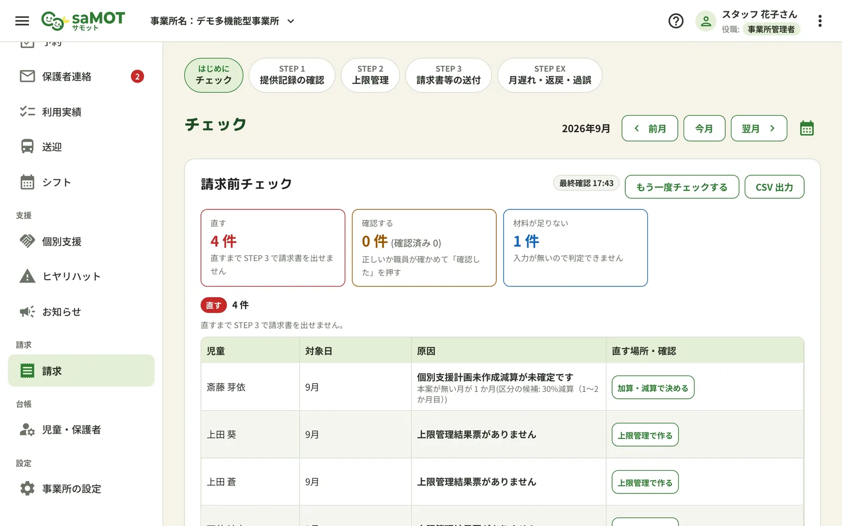This screenshot has width=842, height=526.
Task: Switch to STEP 1 提供記録の確認 tab
Action: (x=292, y=75)
